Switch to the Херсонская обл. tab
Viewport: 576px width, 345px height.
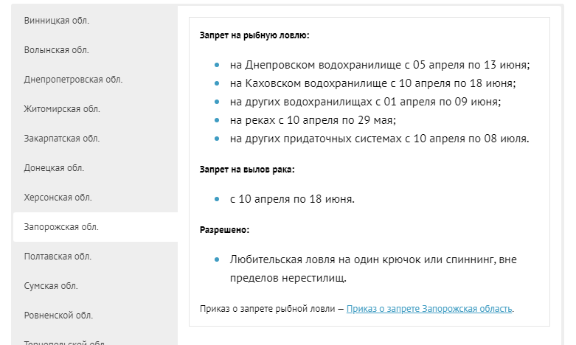point(58,198)
